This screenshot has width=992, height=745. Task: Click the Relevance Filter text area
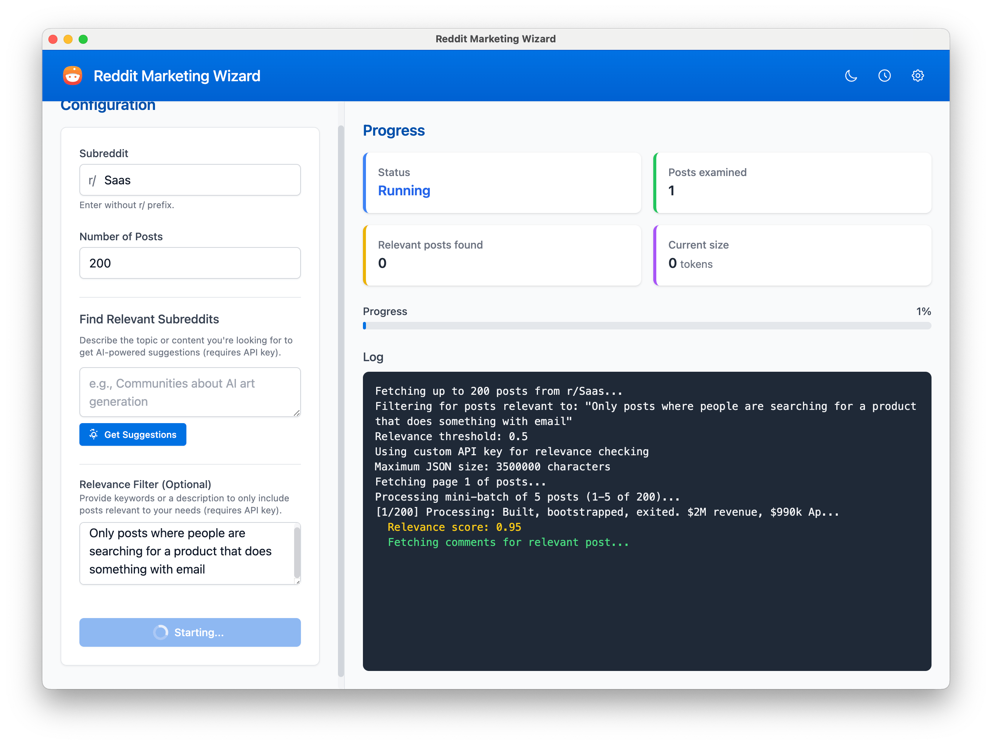(x=186, y=553)
